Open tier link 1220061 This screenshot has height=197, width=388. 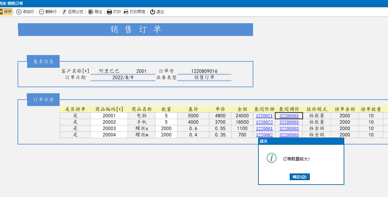[264, 129]
